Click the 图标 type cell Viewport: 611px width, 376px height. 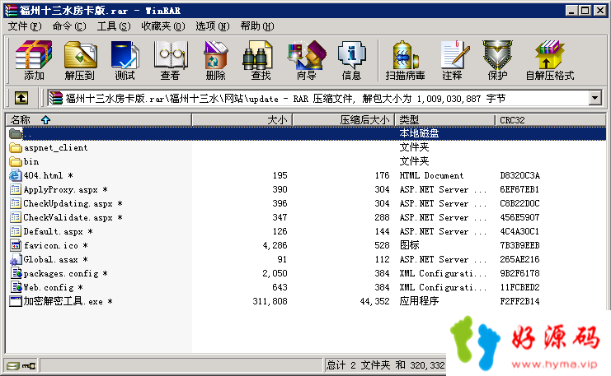(409, 245)
